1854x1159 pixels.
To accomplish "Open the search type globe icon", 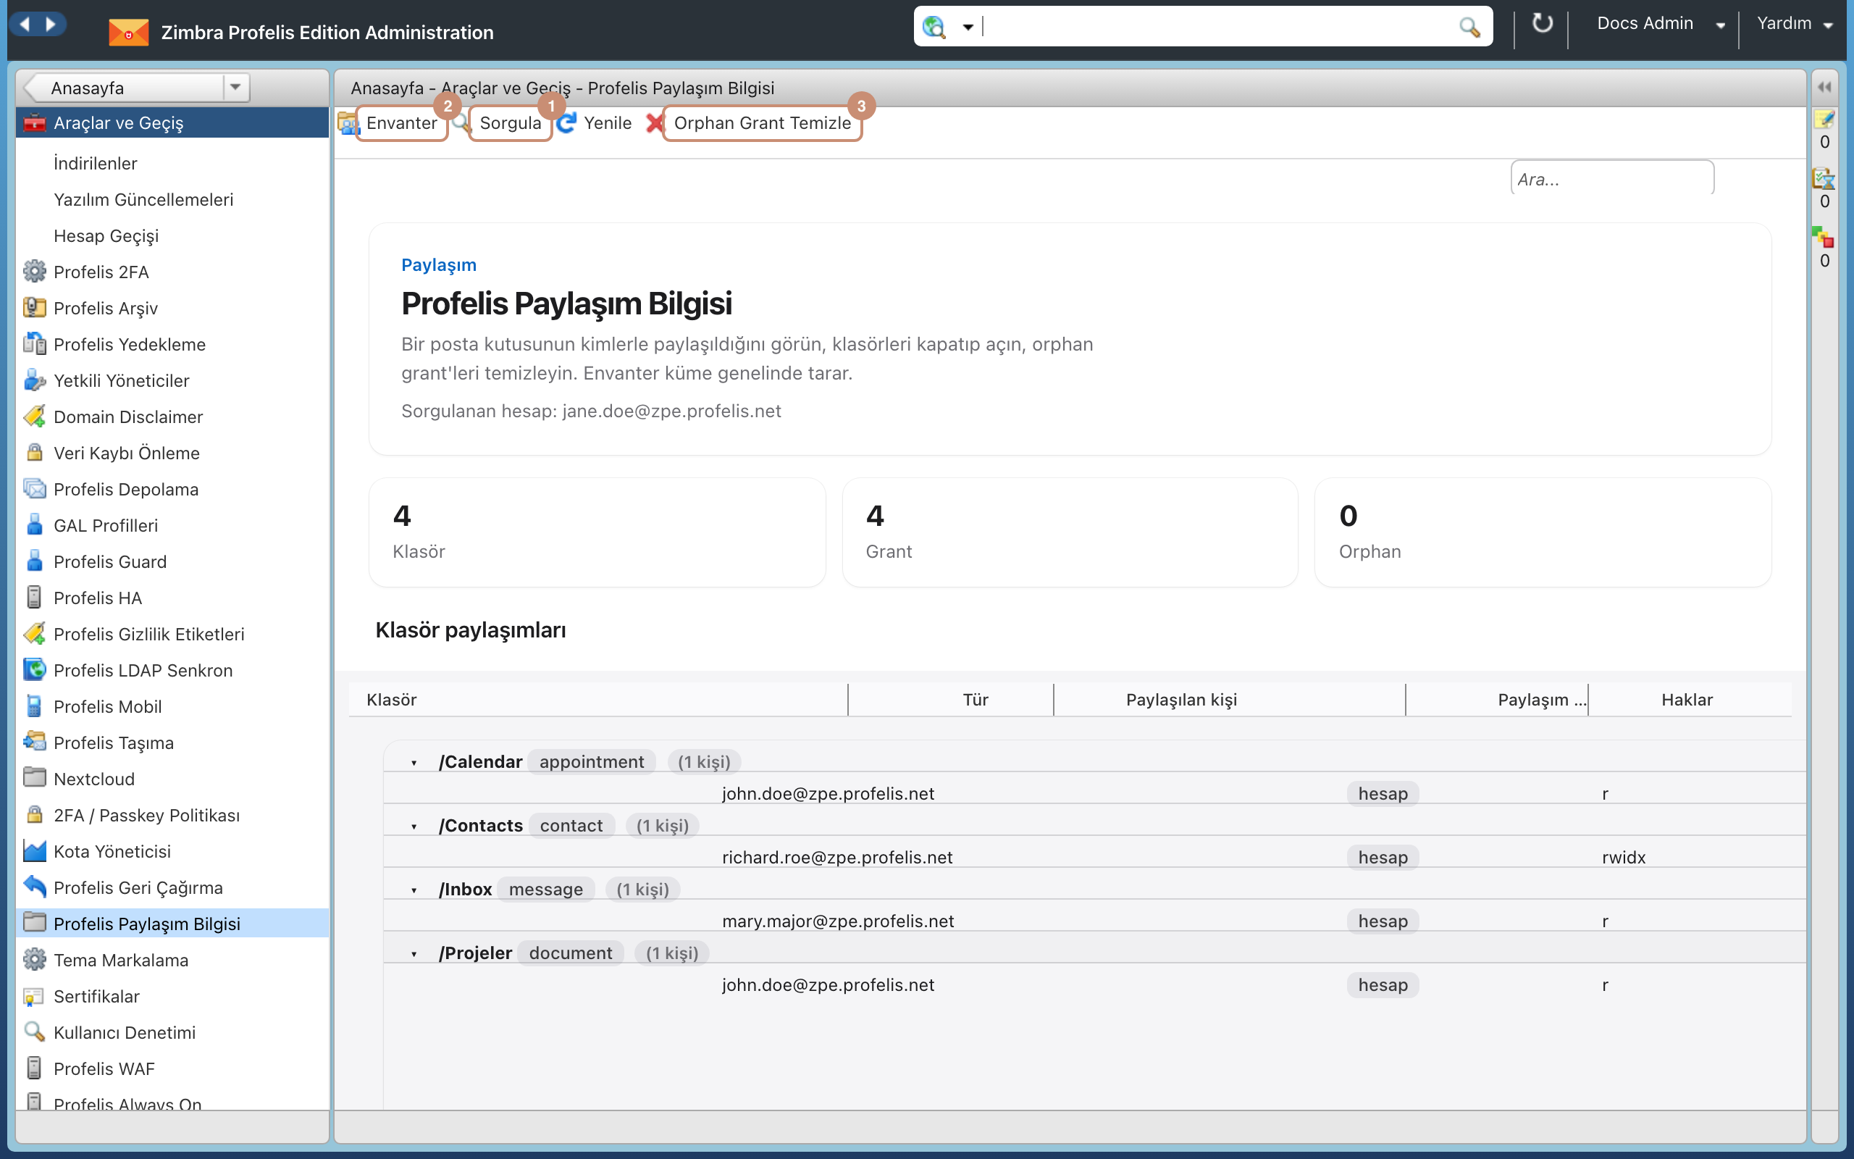I will [x=934, y=27].
